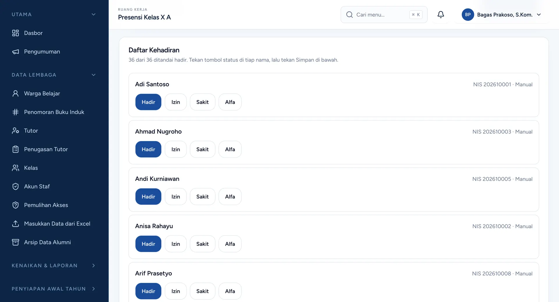Click the Dasbor grid icon

click(x=15, y=33)
